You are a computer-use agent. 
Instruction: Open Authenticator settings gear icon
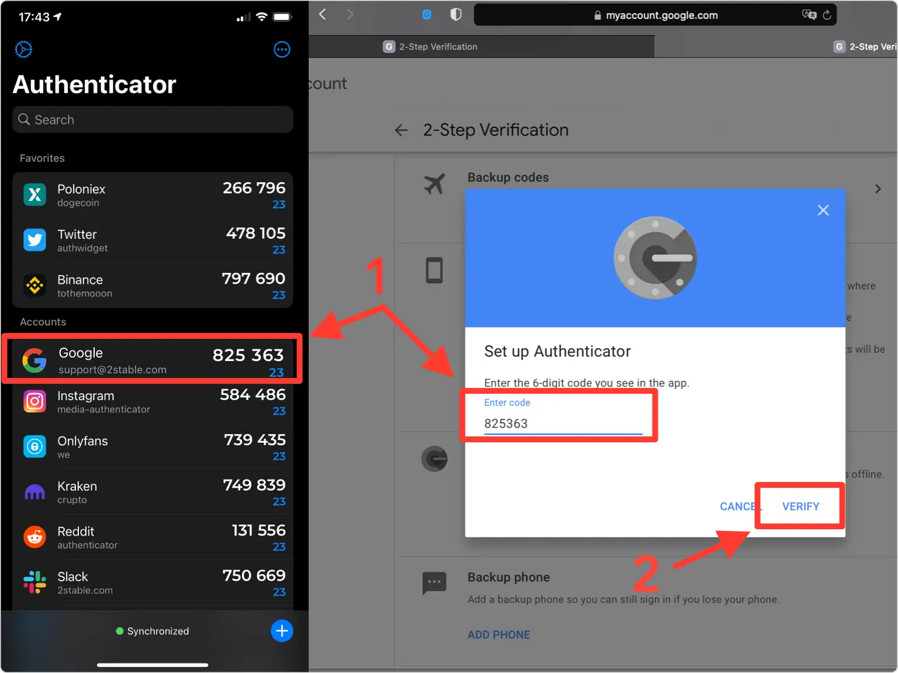pos(23,50)
